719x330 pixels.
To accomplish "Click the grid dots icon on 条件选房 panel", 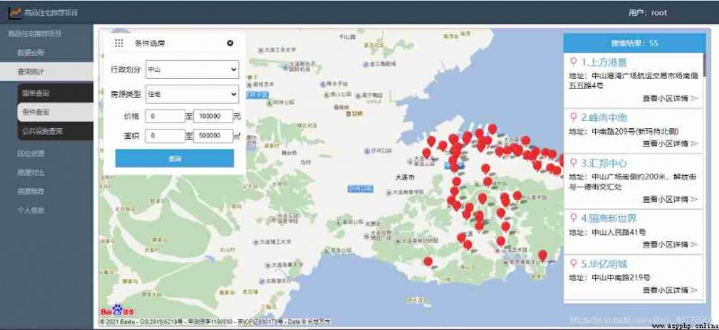I will 119,43.
